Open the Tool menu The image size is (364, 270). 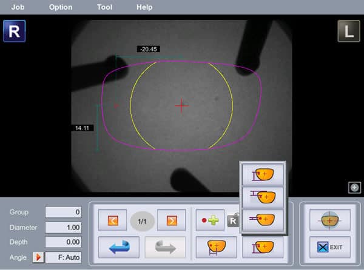tap(104, 7)
